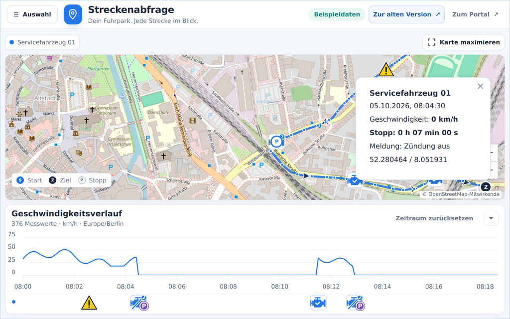Image resolution: width=510 pixels, height=319 pixels.
Task: Click the Streckenabfrage page title
Action: pyautogui.click(x=131, y=10)
